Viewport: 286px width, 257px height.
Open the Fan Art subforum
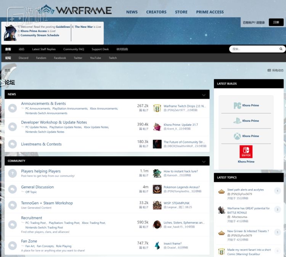coord(30,246)
